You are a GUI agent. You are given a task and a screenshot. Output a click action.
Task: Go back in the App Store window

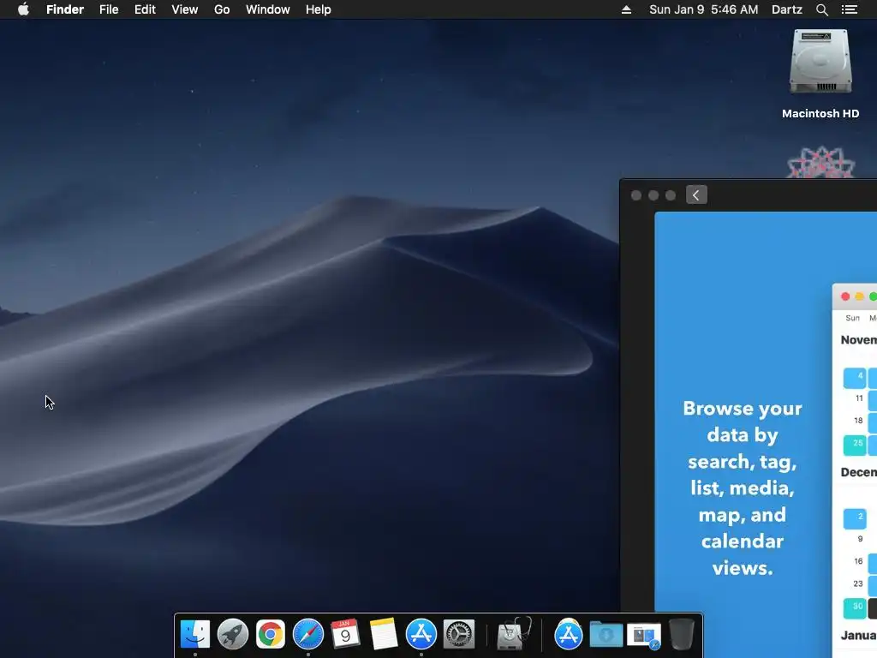coord(696,194)
